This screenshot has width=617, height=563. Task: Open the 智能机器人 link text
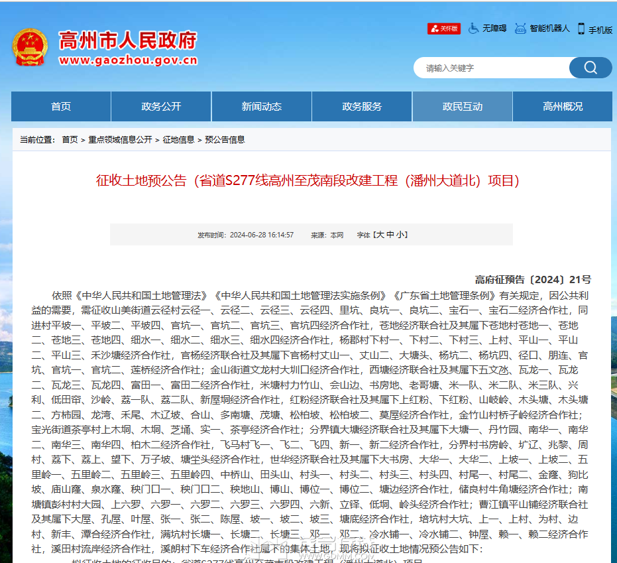549,29
